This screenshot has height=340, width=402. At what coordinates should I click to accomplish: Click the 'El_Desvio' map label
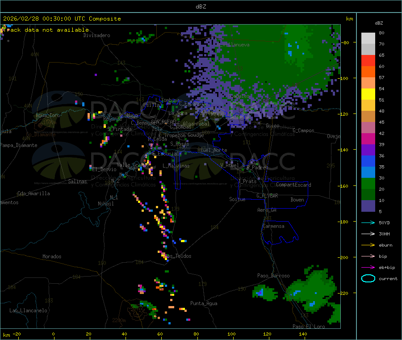click(104, 169)
